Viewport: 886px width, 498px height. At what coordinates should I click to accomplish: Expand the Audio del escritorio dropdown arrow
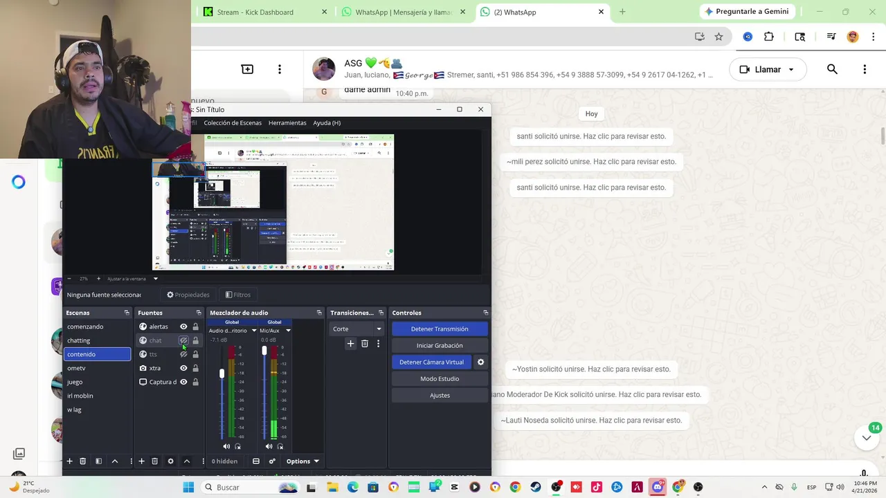point(254,331)
